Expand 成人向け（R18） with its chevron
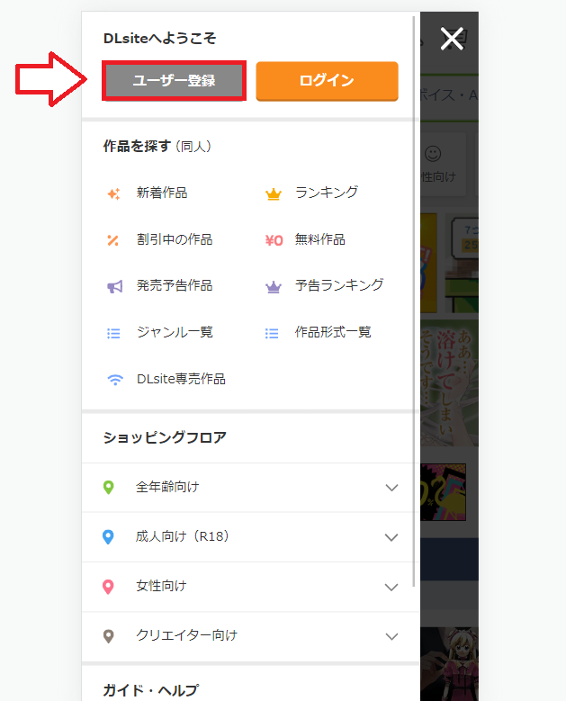566x701 pixels. [x=391, y=537]
